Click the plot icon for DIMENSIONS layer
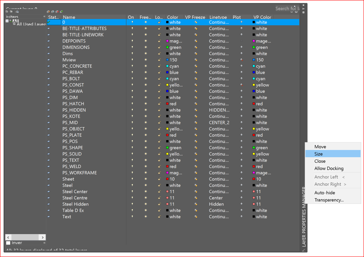364x257 pixels. 242,47
